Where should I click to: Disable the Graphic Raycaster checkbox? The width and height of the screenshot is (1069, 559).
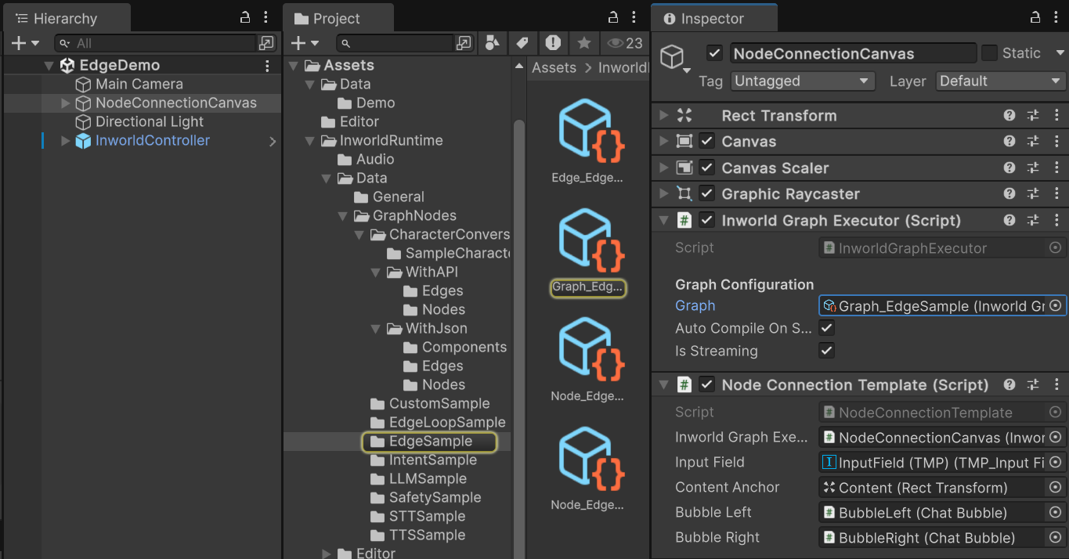point(707,194)
